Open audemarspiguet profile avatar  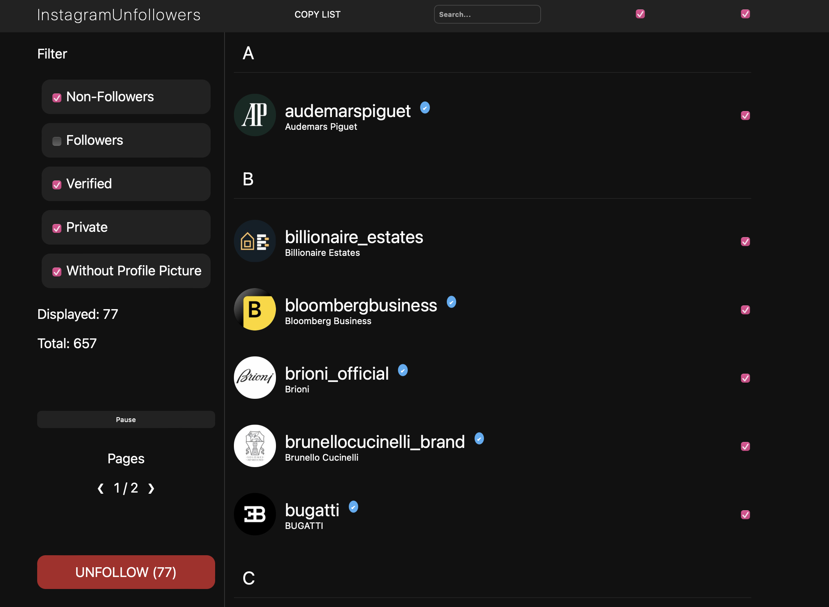(x=255, y=115)
